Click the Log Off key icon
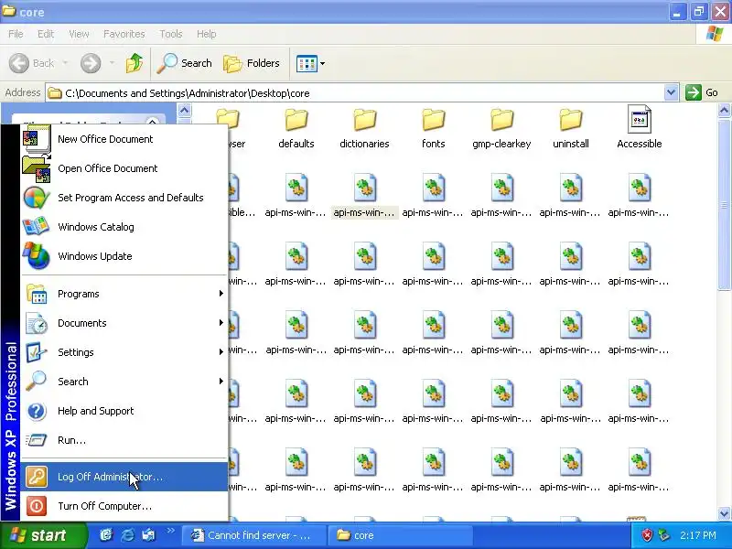732x549 pixels. point(37,477)
